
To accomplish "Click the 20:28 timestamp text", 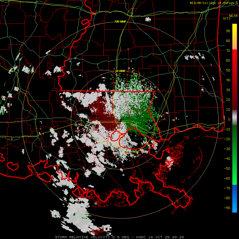I will (x=178, y=237).
